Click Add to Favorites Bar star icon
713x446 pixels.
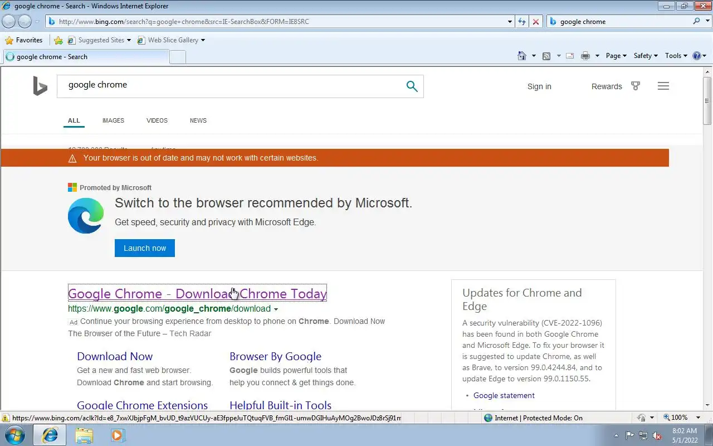58,40
